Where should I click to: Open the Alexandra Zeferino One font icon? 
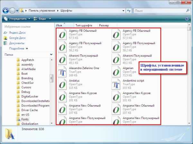tap(62, 72)
